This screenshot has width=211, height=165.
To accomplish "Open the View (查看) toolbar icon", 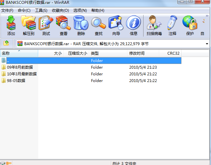I will point(64,25).
